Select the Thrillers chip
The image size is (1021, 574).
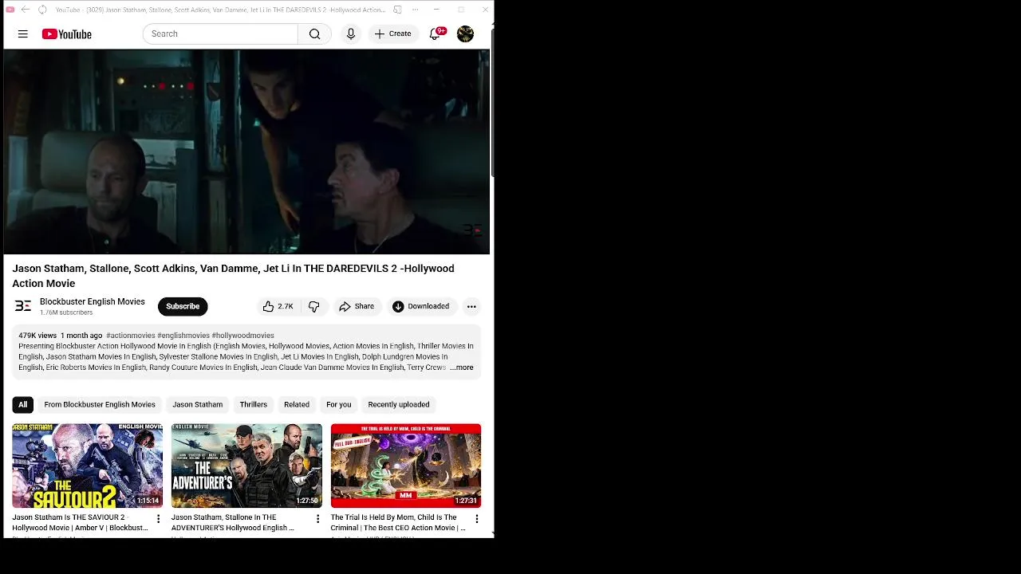coord(254,404)
